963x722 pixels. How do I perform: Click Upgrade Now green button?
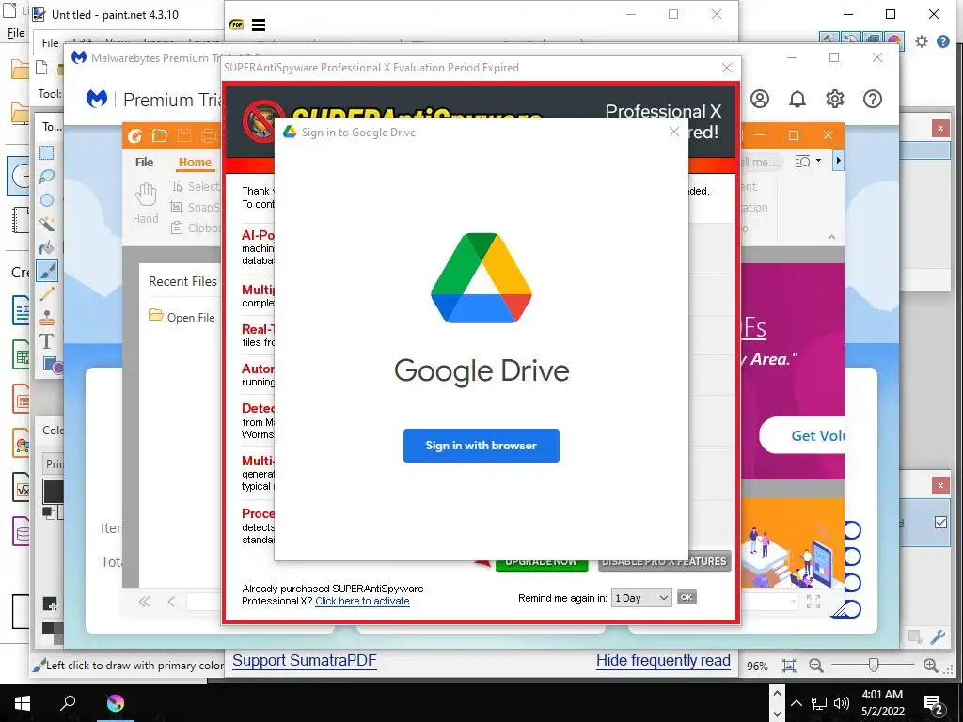pyautogui.click(x=542, y=564)
